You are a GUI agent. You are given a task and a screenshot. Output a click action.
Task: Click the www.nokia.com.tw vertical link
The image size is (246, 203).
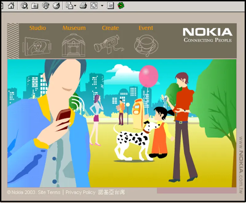point(241,165)
